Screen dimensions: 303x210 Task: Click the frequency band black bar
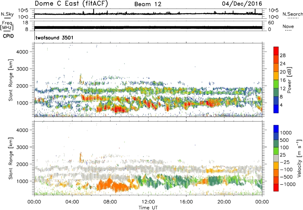(148, 27)
